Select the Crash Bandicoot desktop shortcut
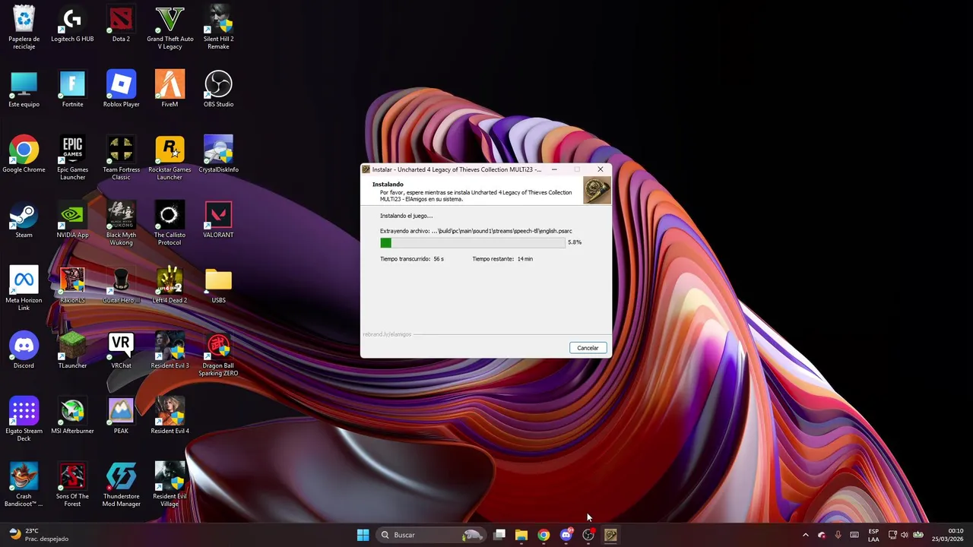Viewport: 973px width, 547px height. point(24,485)
